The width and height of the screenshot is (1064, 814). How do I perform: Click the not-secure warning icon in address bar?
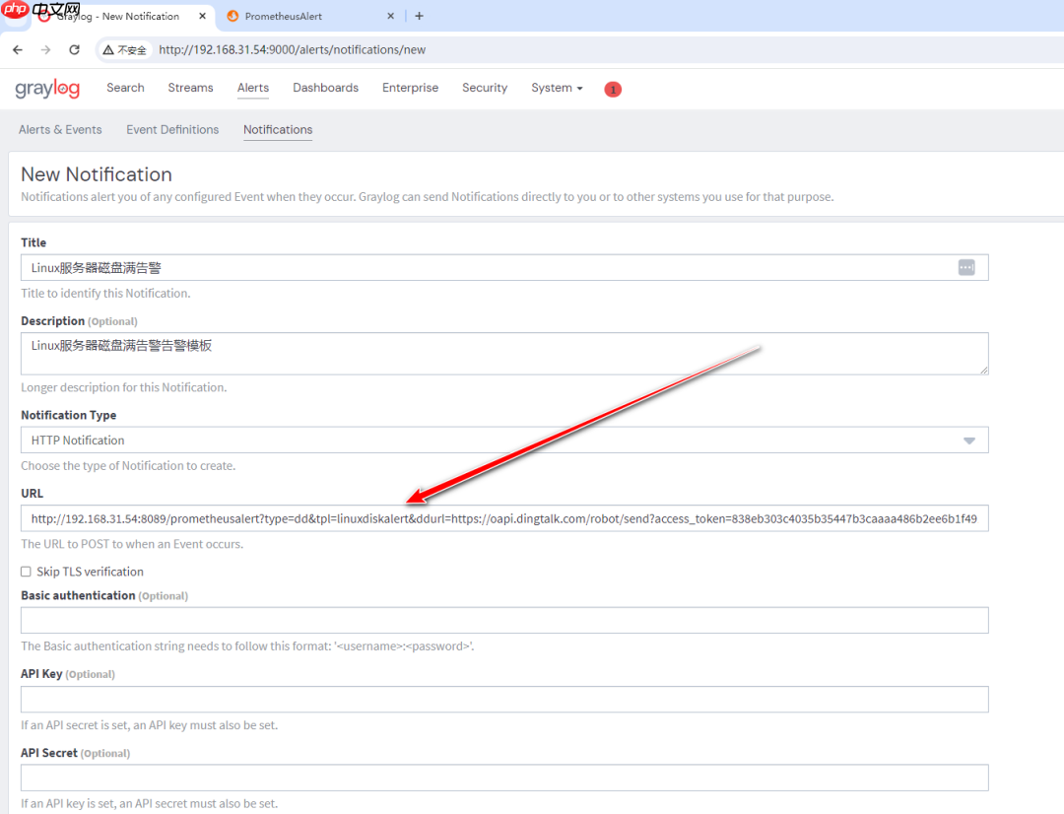(x=108, y=49)
